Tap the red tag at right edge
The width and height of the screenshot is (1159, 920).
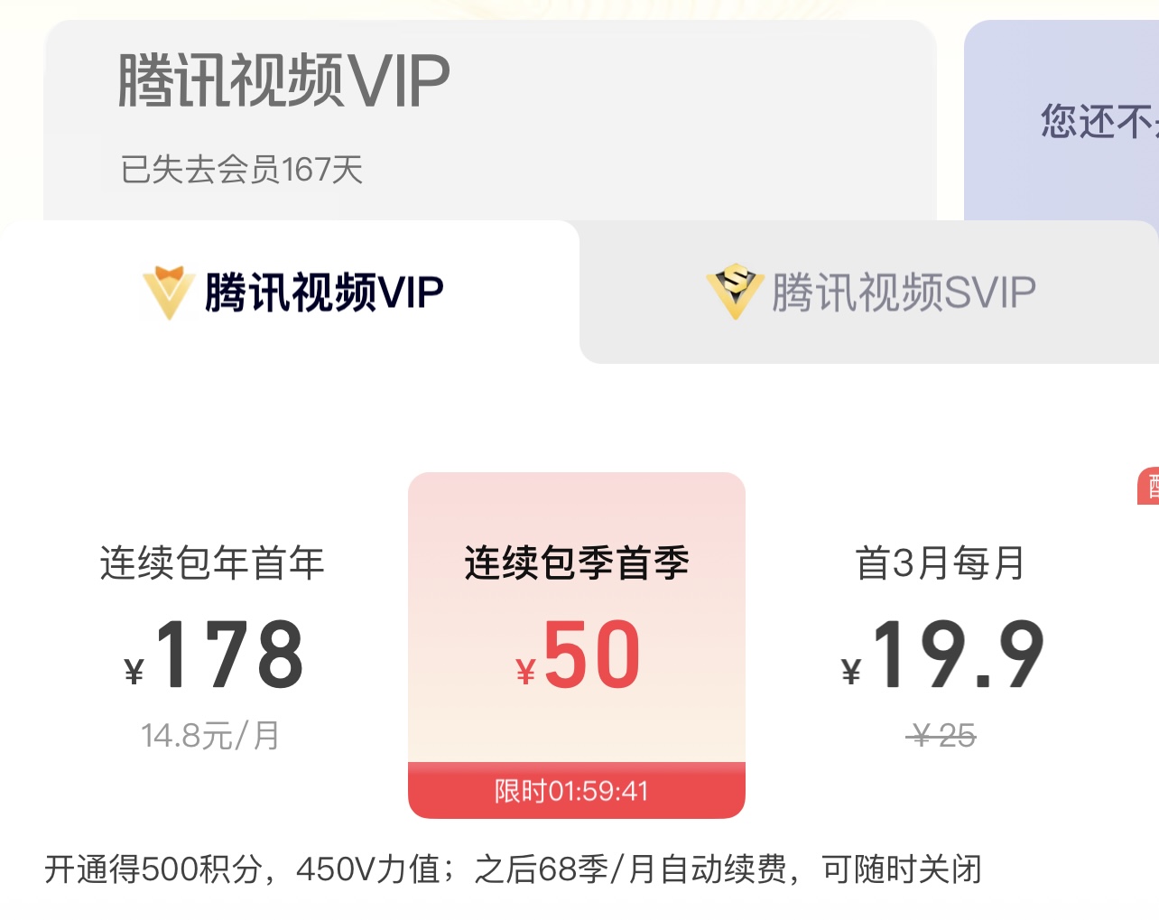click(1148, 486)
